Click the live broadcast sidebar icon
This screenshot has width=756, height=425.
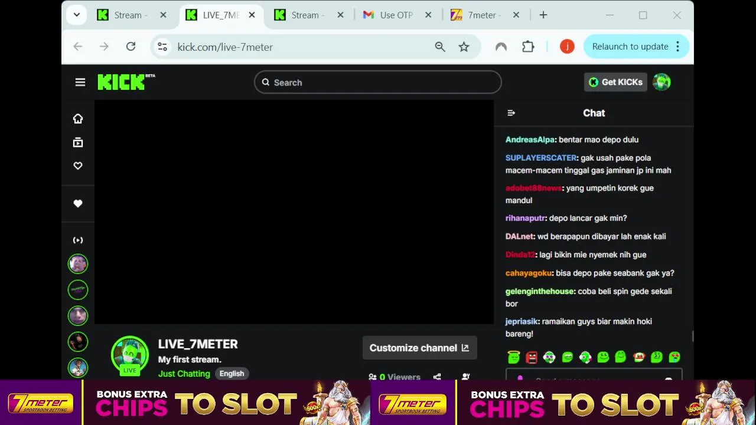pos(78,240)
